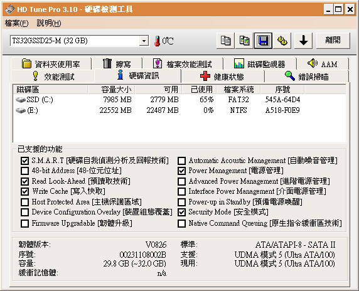Select the 硬碟資訊 info tab
Image resolution: width=359 pixels, height=291 pixels.
[x=138, y=75]
